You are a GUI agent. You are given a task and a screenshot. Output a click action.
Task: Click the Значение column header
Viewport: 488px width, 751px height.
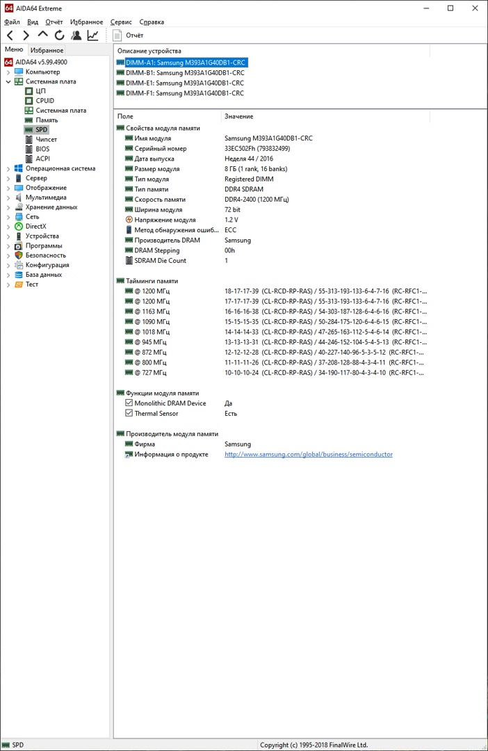tap(325, 116)
